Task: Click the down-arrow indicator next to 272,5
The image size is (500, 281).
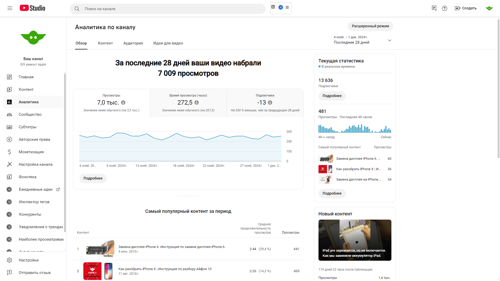Action: pyautogui.click(x=197, y=103)
